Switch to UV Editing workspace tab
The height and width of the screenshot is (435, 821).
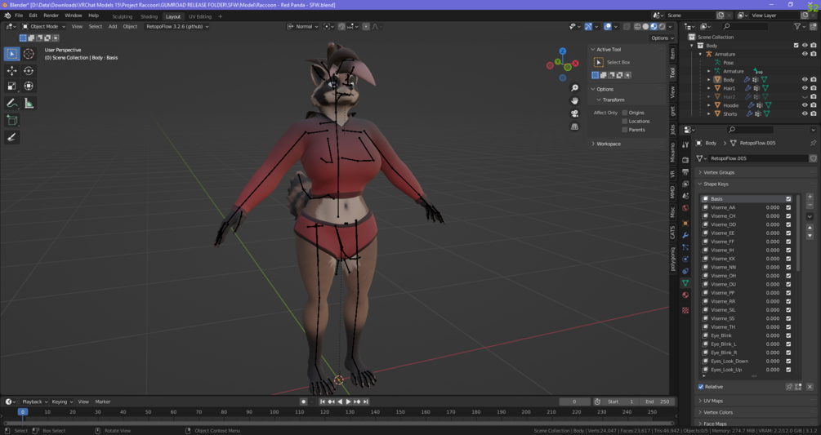tap(200, 16)
